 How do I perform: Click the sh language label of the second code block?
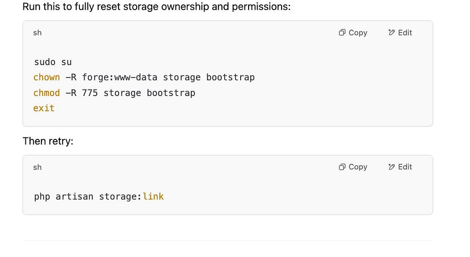click(x=37, y=167)
